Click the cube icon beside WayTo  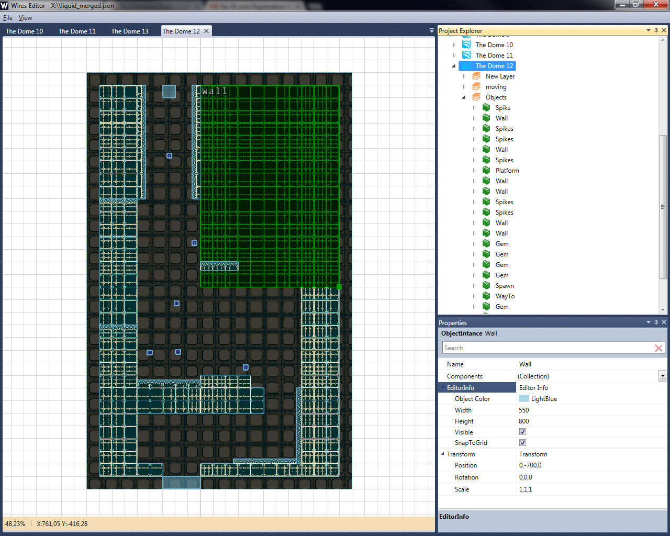pos(486,296)
